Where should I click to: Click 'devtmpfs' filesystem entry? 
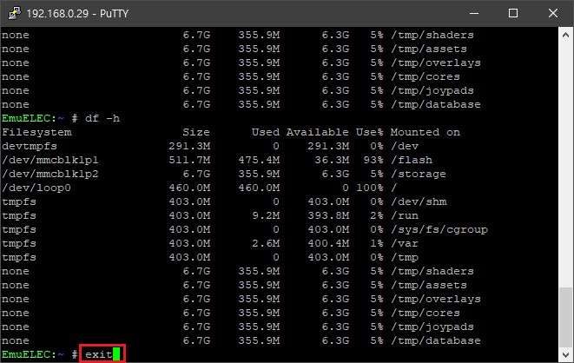[30, 147]
